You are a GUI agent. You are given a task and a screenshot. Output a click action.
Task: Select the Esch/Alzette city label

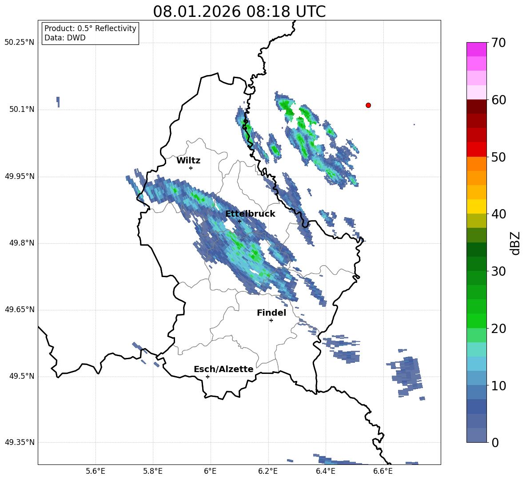(223, 369)
